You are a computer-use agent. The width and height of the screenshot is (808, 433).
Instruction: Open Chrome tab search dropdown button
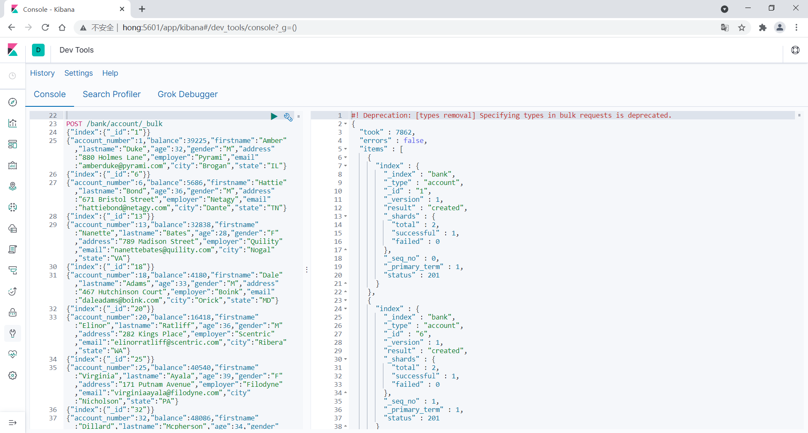725,9
